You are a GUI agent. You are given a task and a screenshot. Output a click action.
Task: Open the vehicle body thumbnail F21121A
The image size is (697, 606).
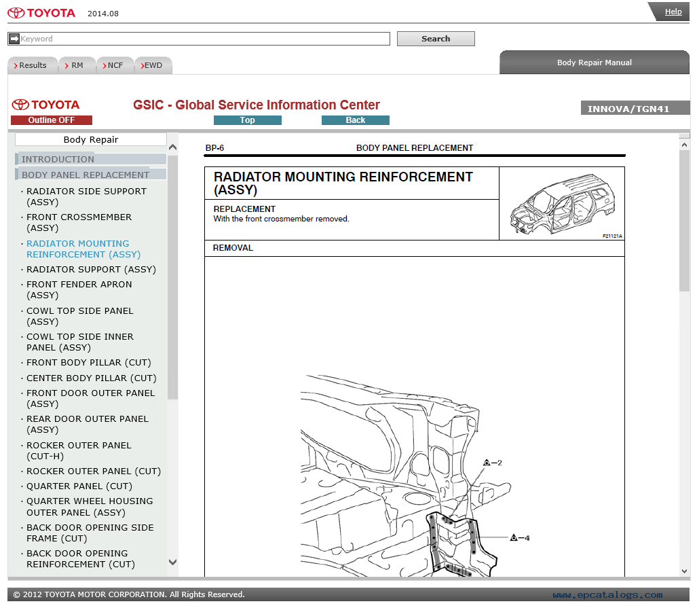562,204
